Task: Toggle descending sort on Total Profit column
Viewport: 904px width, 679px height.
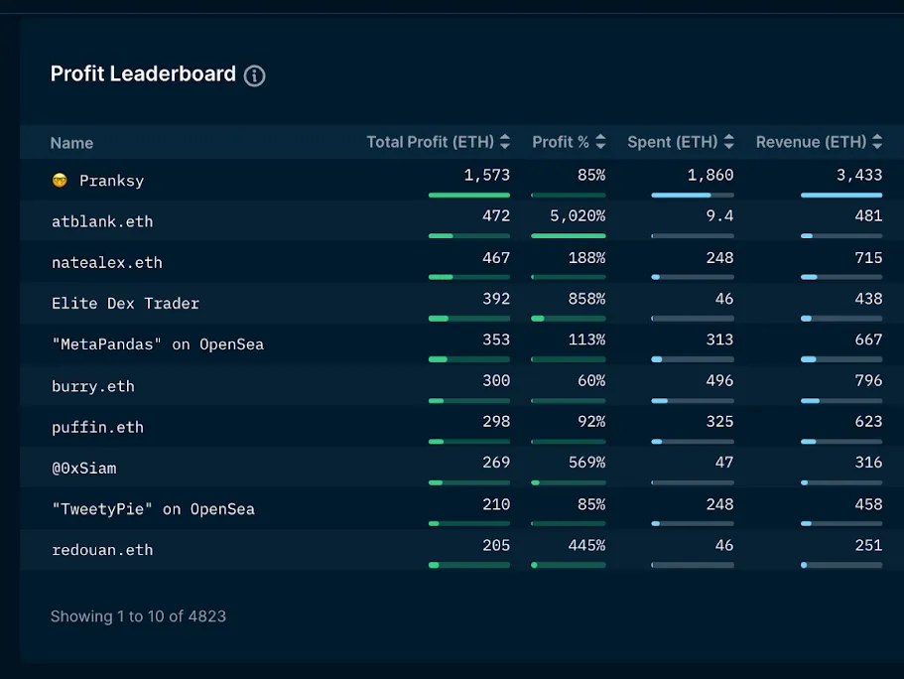Action: pyautogui.click(x=505, y=146)
